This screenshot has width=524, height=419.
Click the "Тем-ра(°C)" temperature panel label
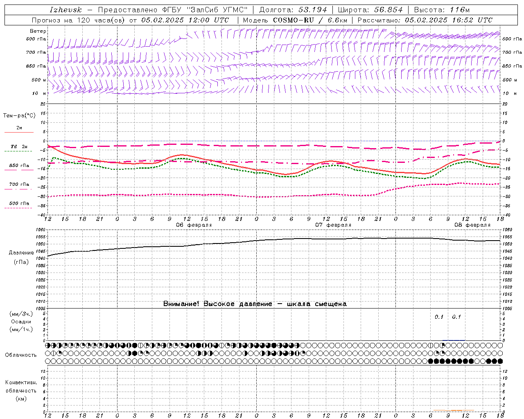(x=19, y=116)
